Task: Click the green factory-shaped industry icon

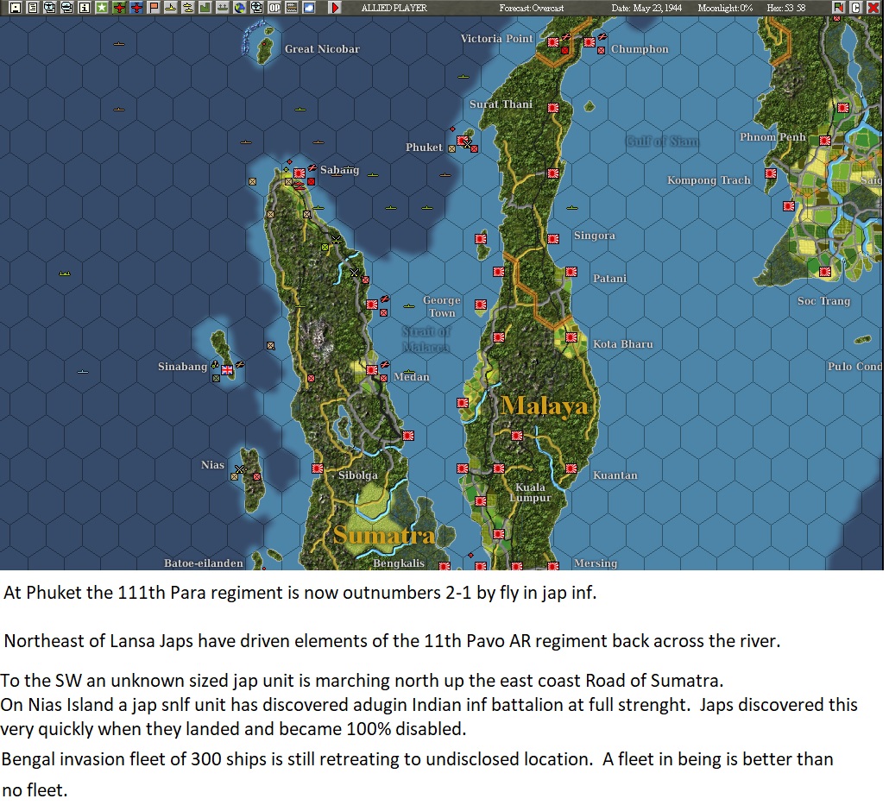Action: 205,8
